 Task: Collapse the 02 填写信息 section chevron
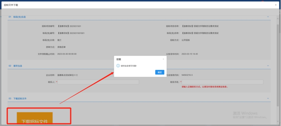coord(268,66)
